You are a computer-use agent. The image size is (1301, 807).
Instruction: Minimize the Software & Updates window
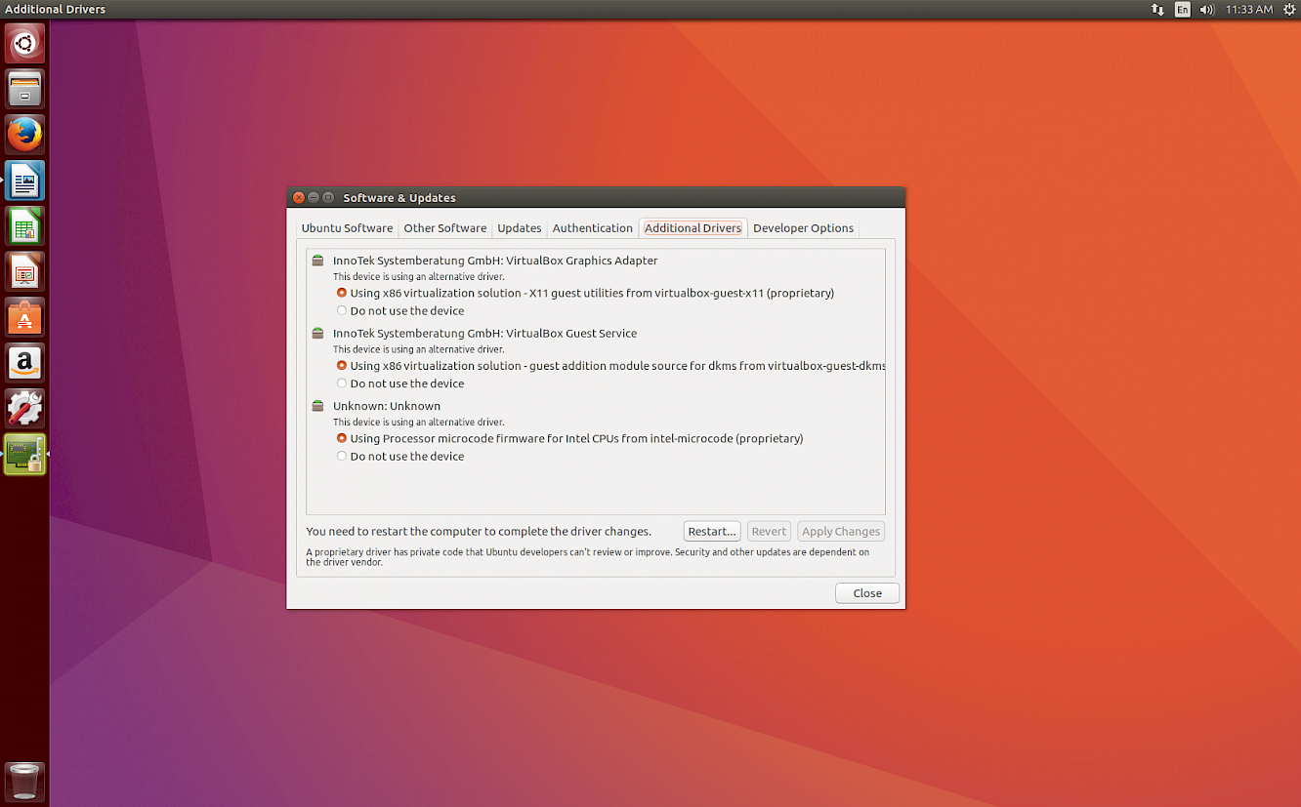tap(314, 197)
